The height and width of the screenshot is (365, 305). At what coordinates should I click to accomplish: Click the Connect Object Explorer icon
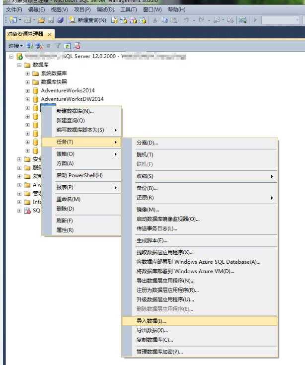click(30, 46)
